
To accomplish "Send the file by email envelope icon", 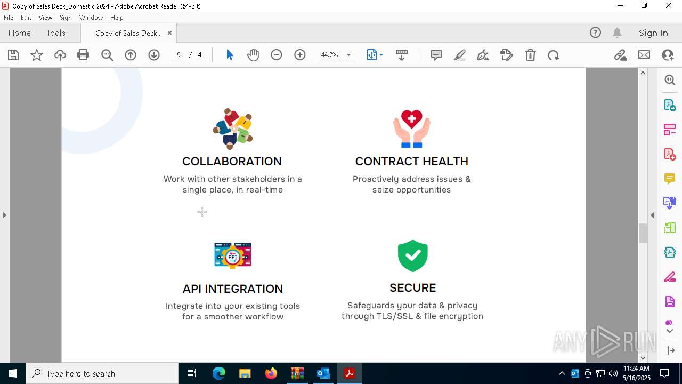I will pyautogui.click(x=644, y=55).
